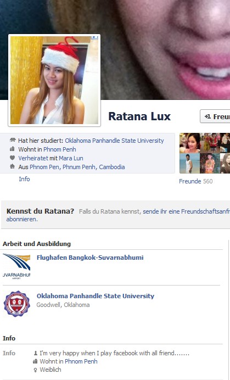Click the female gender icon next to Weiblich
This screenshot has width=230, height=380.
(35, 370)
